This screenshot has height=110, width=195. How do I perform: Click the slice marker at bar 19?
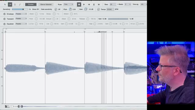[45, 32]
